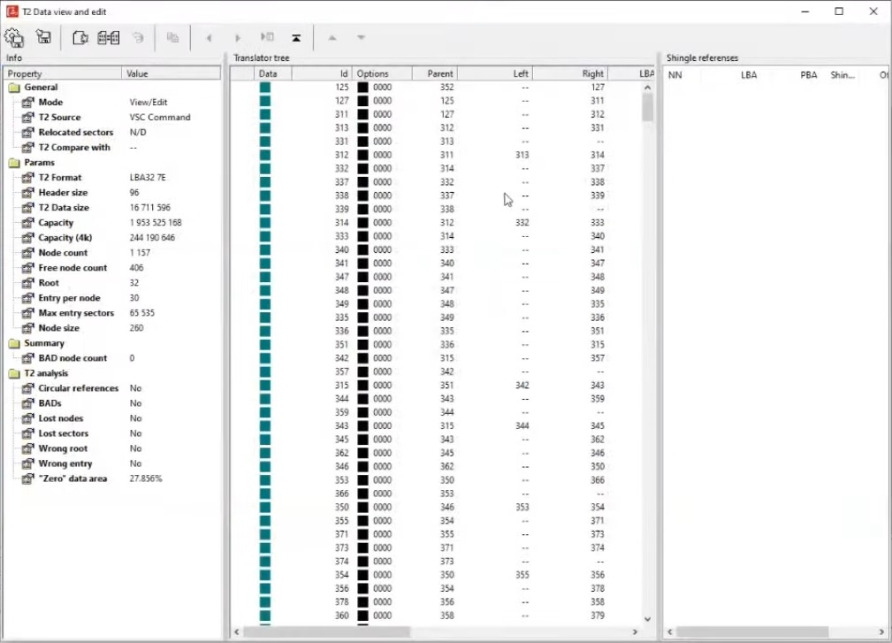
Task: Select the Wrong entry analysis row
Action: (112, 463)
